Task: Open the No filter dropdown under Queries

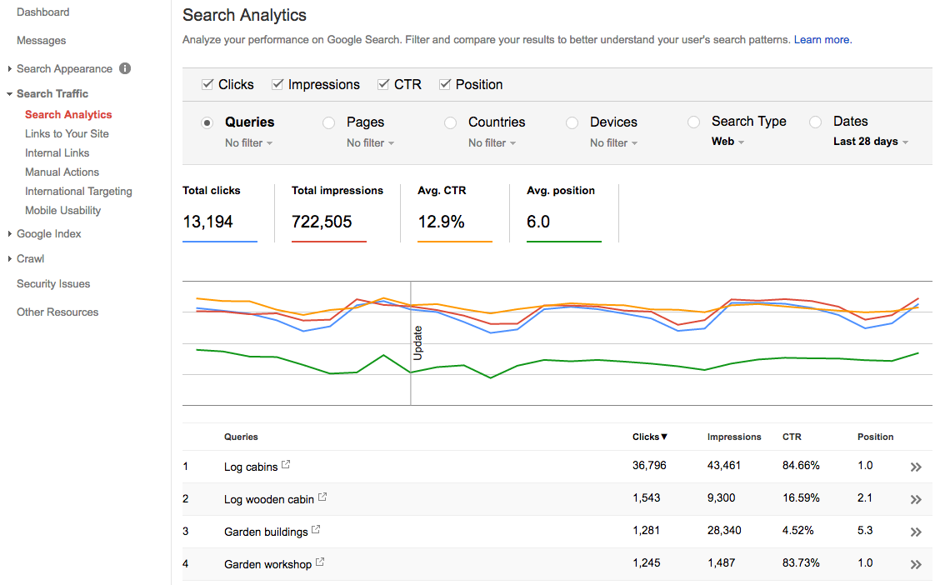Action: pyautogui.click(x=245, y=142)
